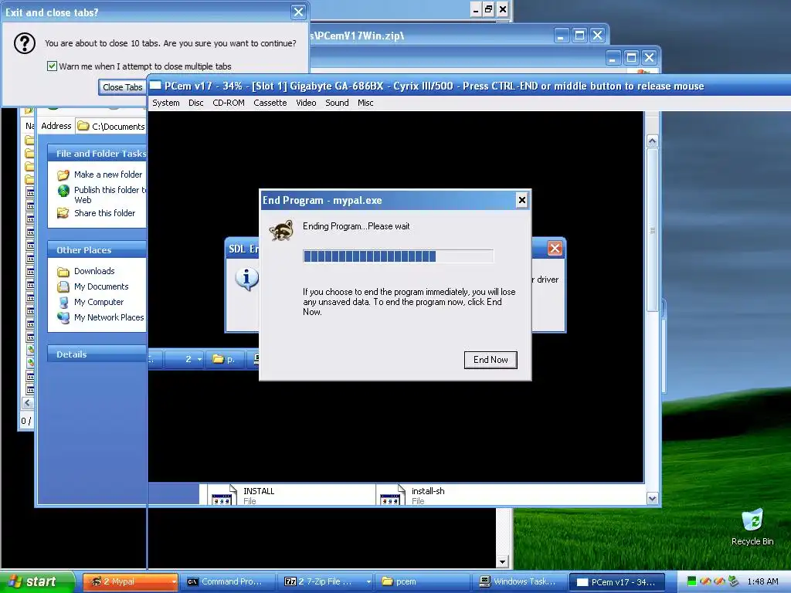
Task: Open the Cassette menu in PCem
Action: 270,103
